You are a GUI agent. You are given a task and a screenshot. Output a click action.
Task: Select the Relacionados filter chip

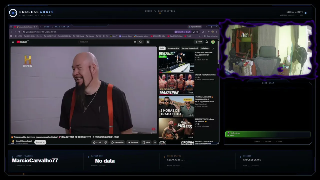[205, 48]
